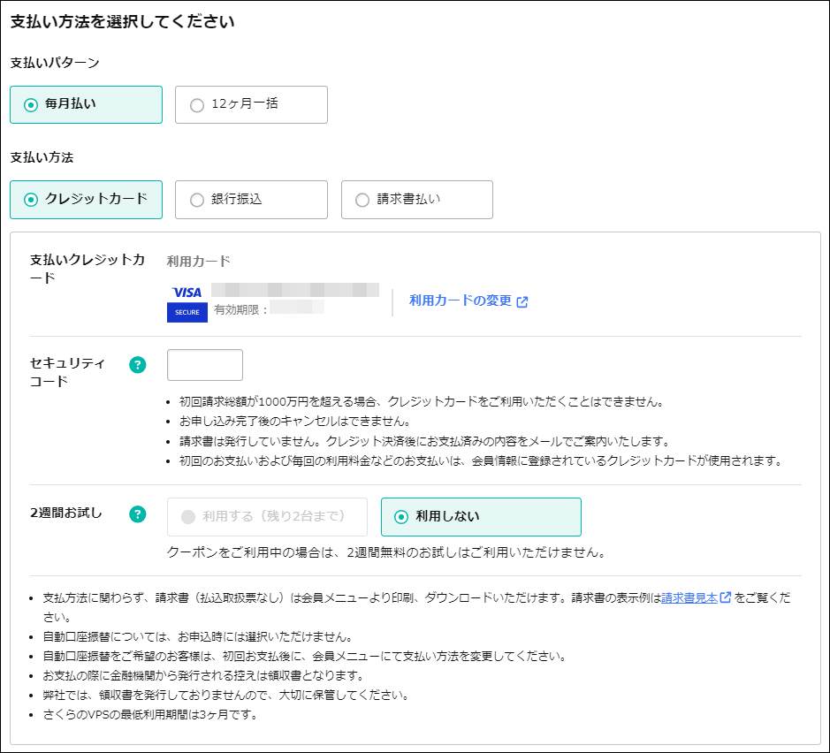Click the VISA card logo
This screenshot has height=753, width=830.
tap(187, 292)
